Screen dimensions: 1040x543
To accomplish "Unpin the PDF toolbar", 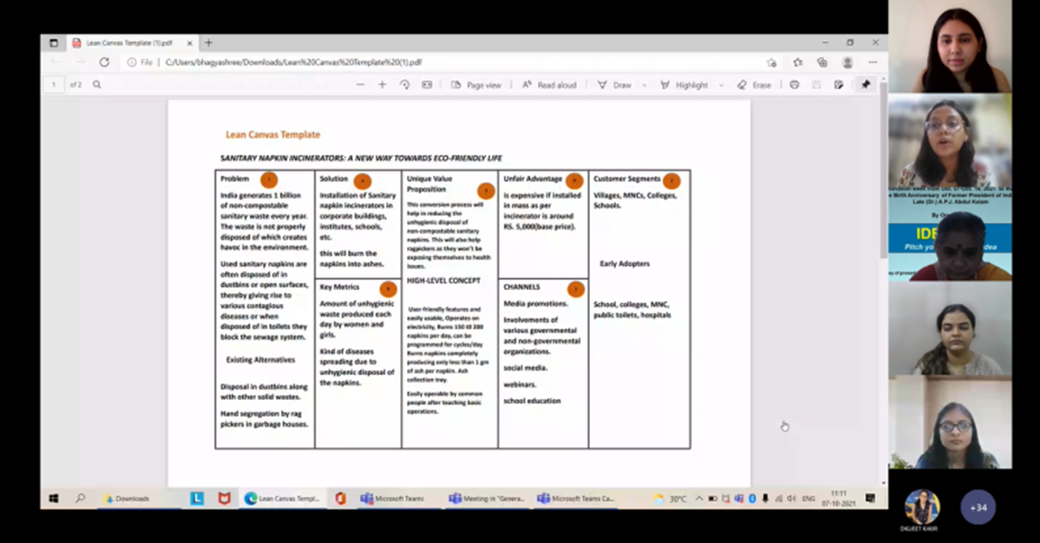I will click(865, 85).
